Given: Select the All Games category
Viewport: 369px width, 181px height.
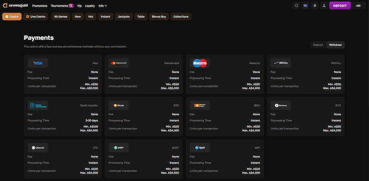Looking at the screenshot, I should click(x=61, y=17).
